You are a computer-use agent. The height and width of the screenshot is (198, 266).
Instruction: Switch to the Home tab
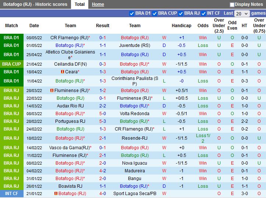[98, 4]
